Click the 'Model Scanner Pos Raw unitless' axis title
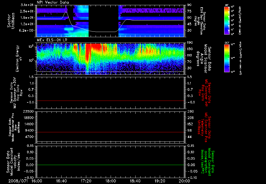 14,127
